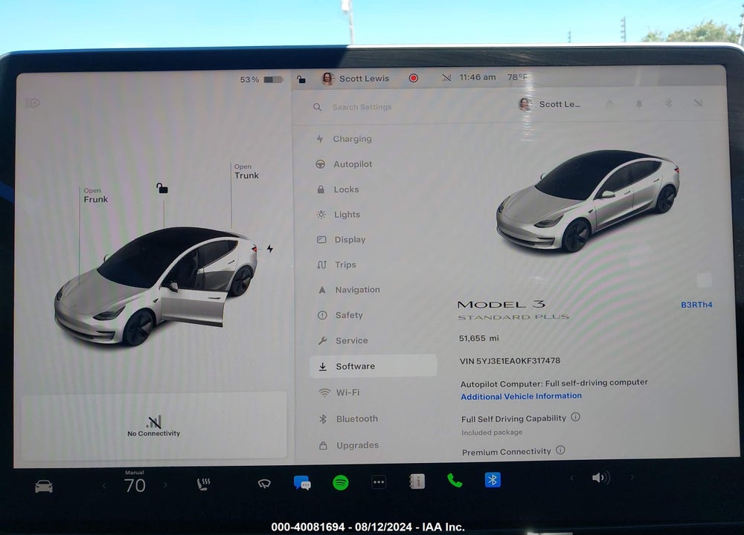744x535 pixels.
Task: Raise volume with right chevron
Action: (632, 477)
